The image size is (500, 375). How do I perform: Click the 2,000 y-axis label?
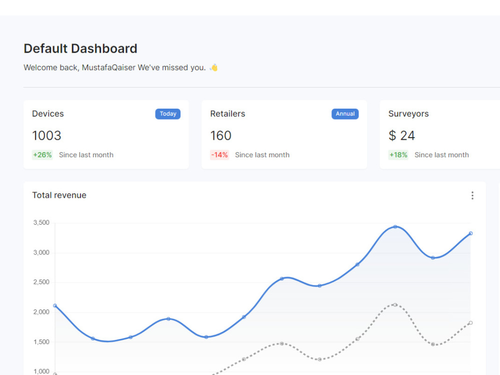click(x=41, y=312)
